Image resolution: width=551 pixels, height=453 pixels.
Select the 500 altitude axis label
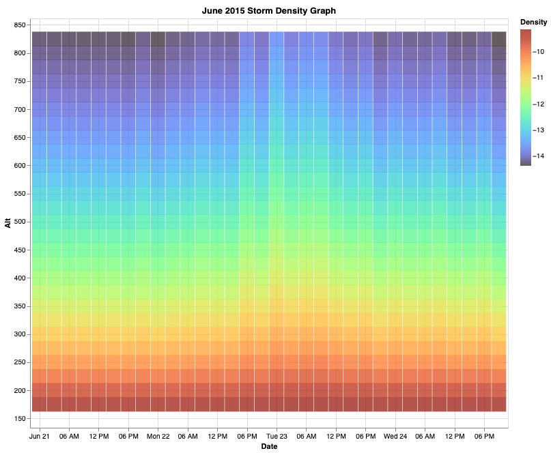19,222
